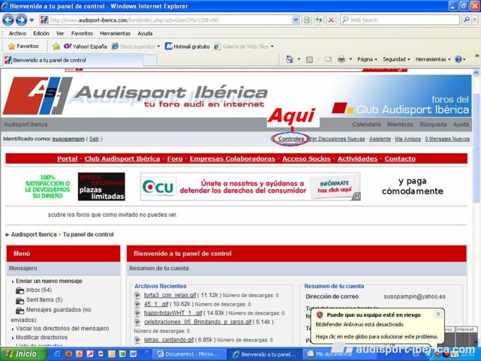Screen dimensions: 481x361
Task: Click the Read mail envelope icon
Action: click(328, 60)
